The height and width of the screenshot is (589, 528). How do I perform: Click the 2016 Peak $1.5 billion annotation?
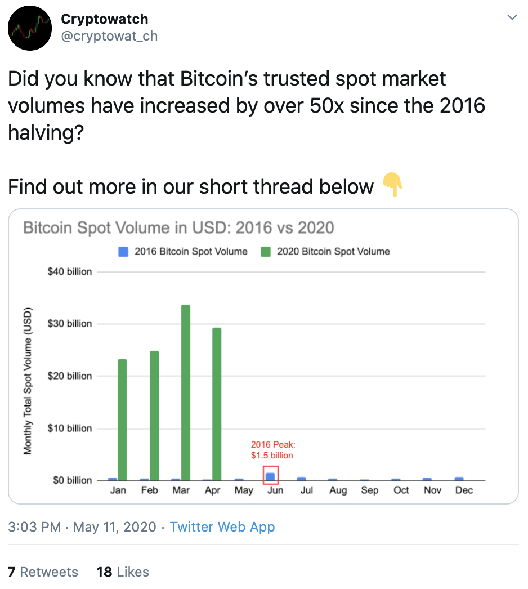[273, 450]
